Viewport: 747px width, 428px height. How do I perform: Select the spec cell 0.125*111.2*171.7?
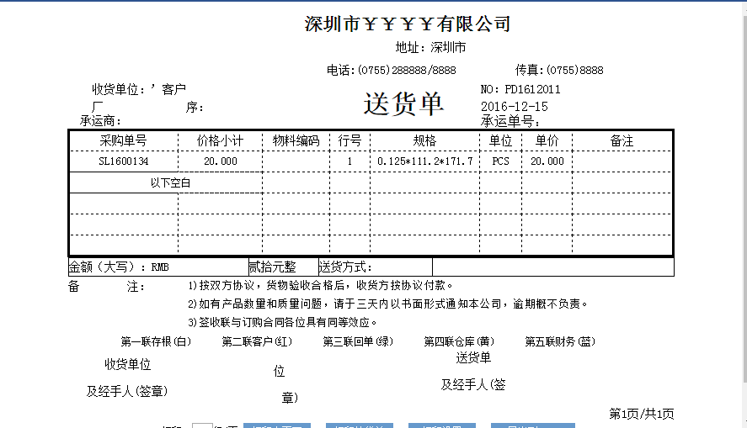(x=424, y=161)
